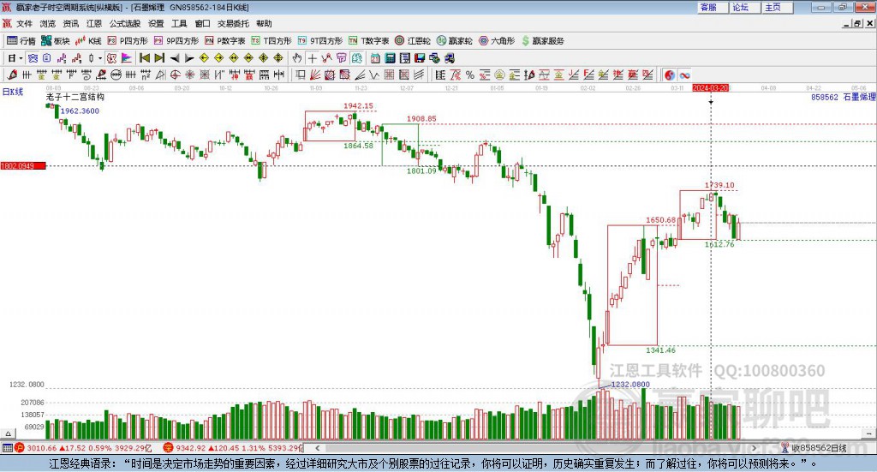The width and height of the screenshot is (877, 472).
Task: Open the 工具 menu
Action: [179, 23]
